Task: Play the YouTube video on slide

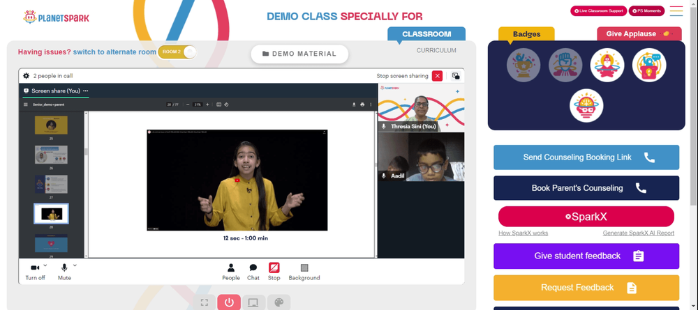Action: [x=237, y=180]
